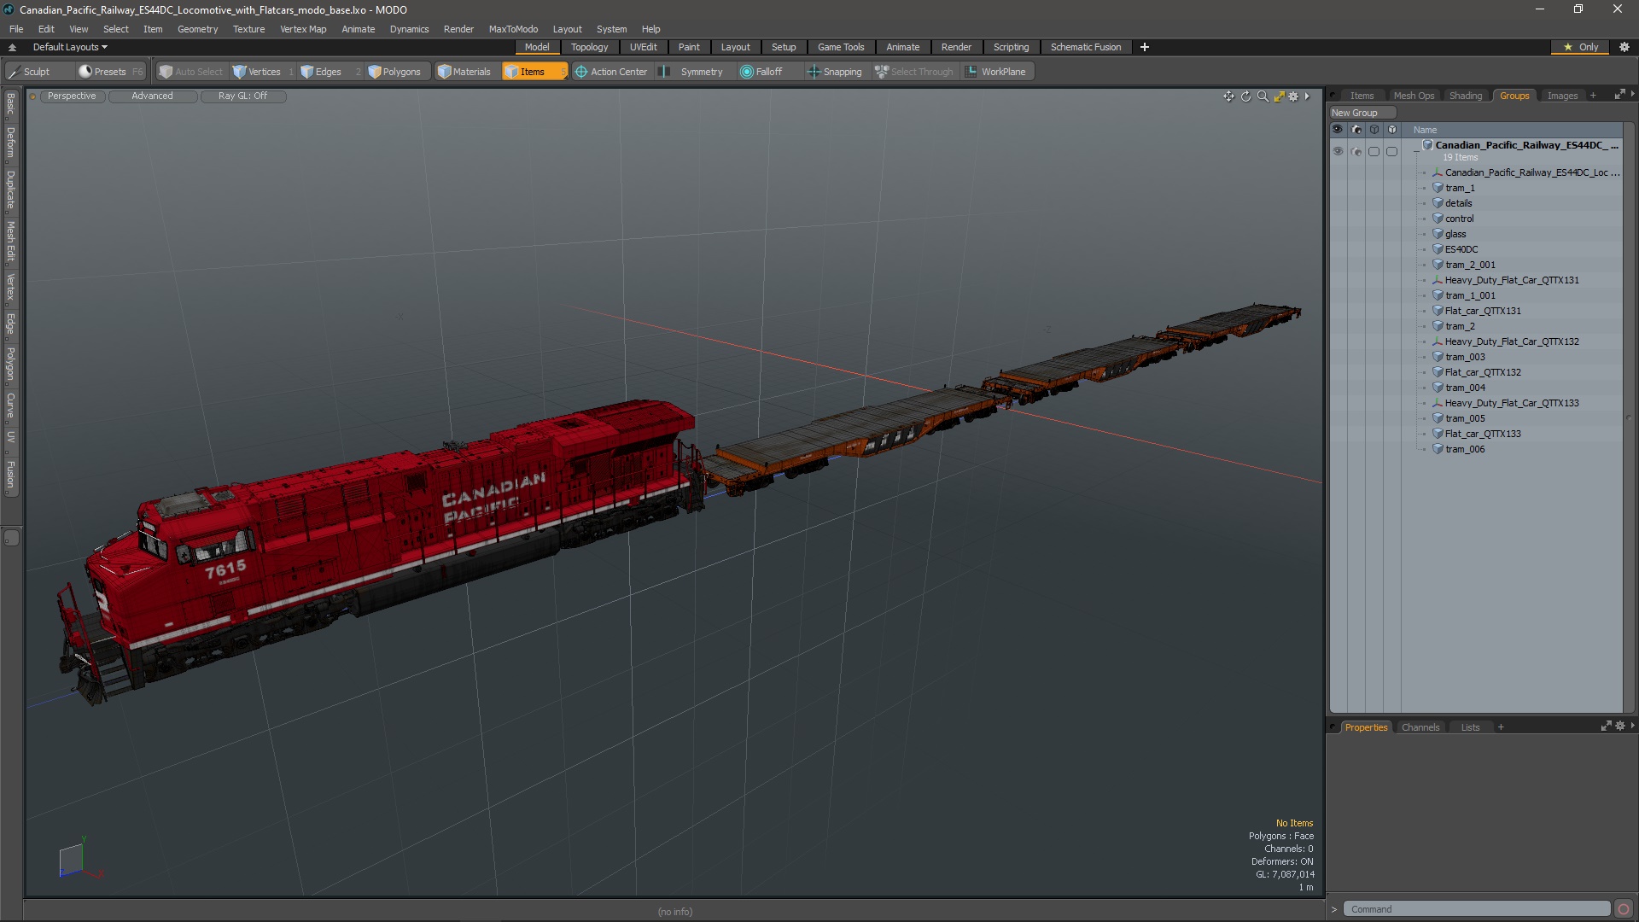Click the layout settings gear at top right

click(1624, 47)
